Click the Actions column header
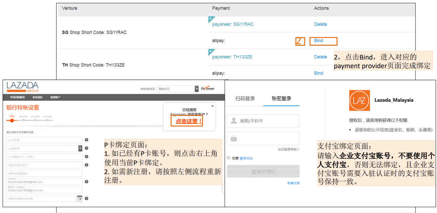The height and width of the screenshot is (213, 437). tap(321, 8)
